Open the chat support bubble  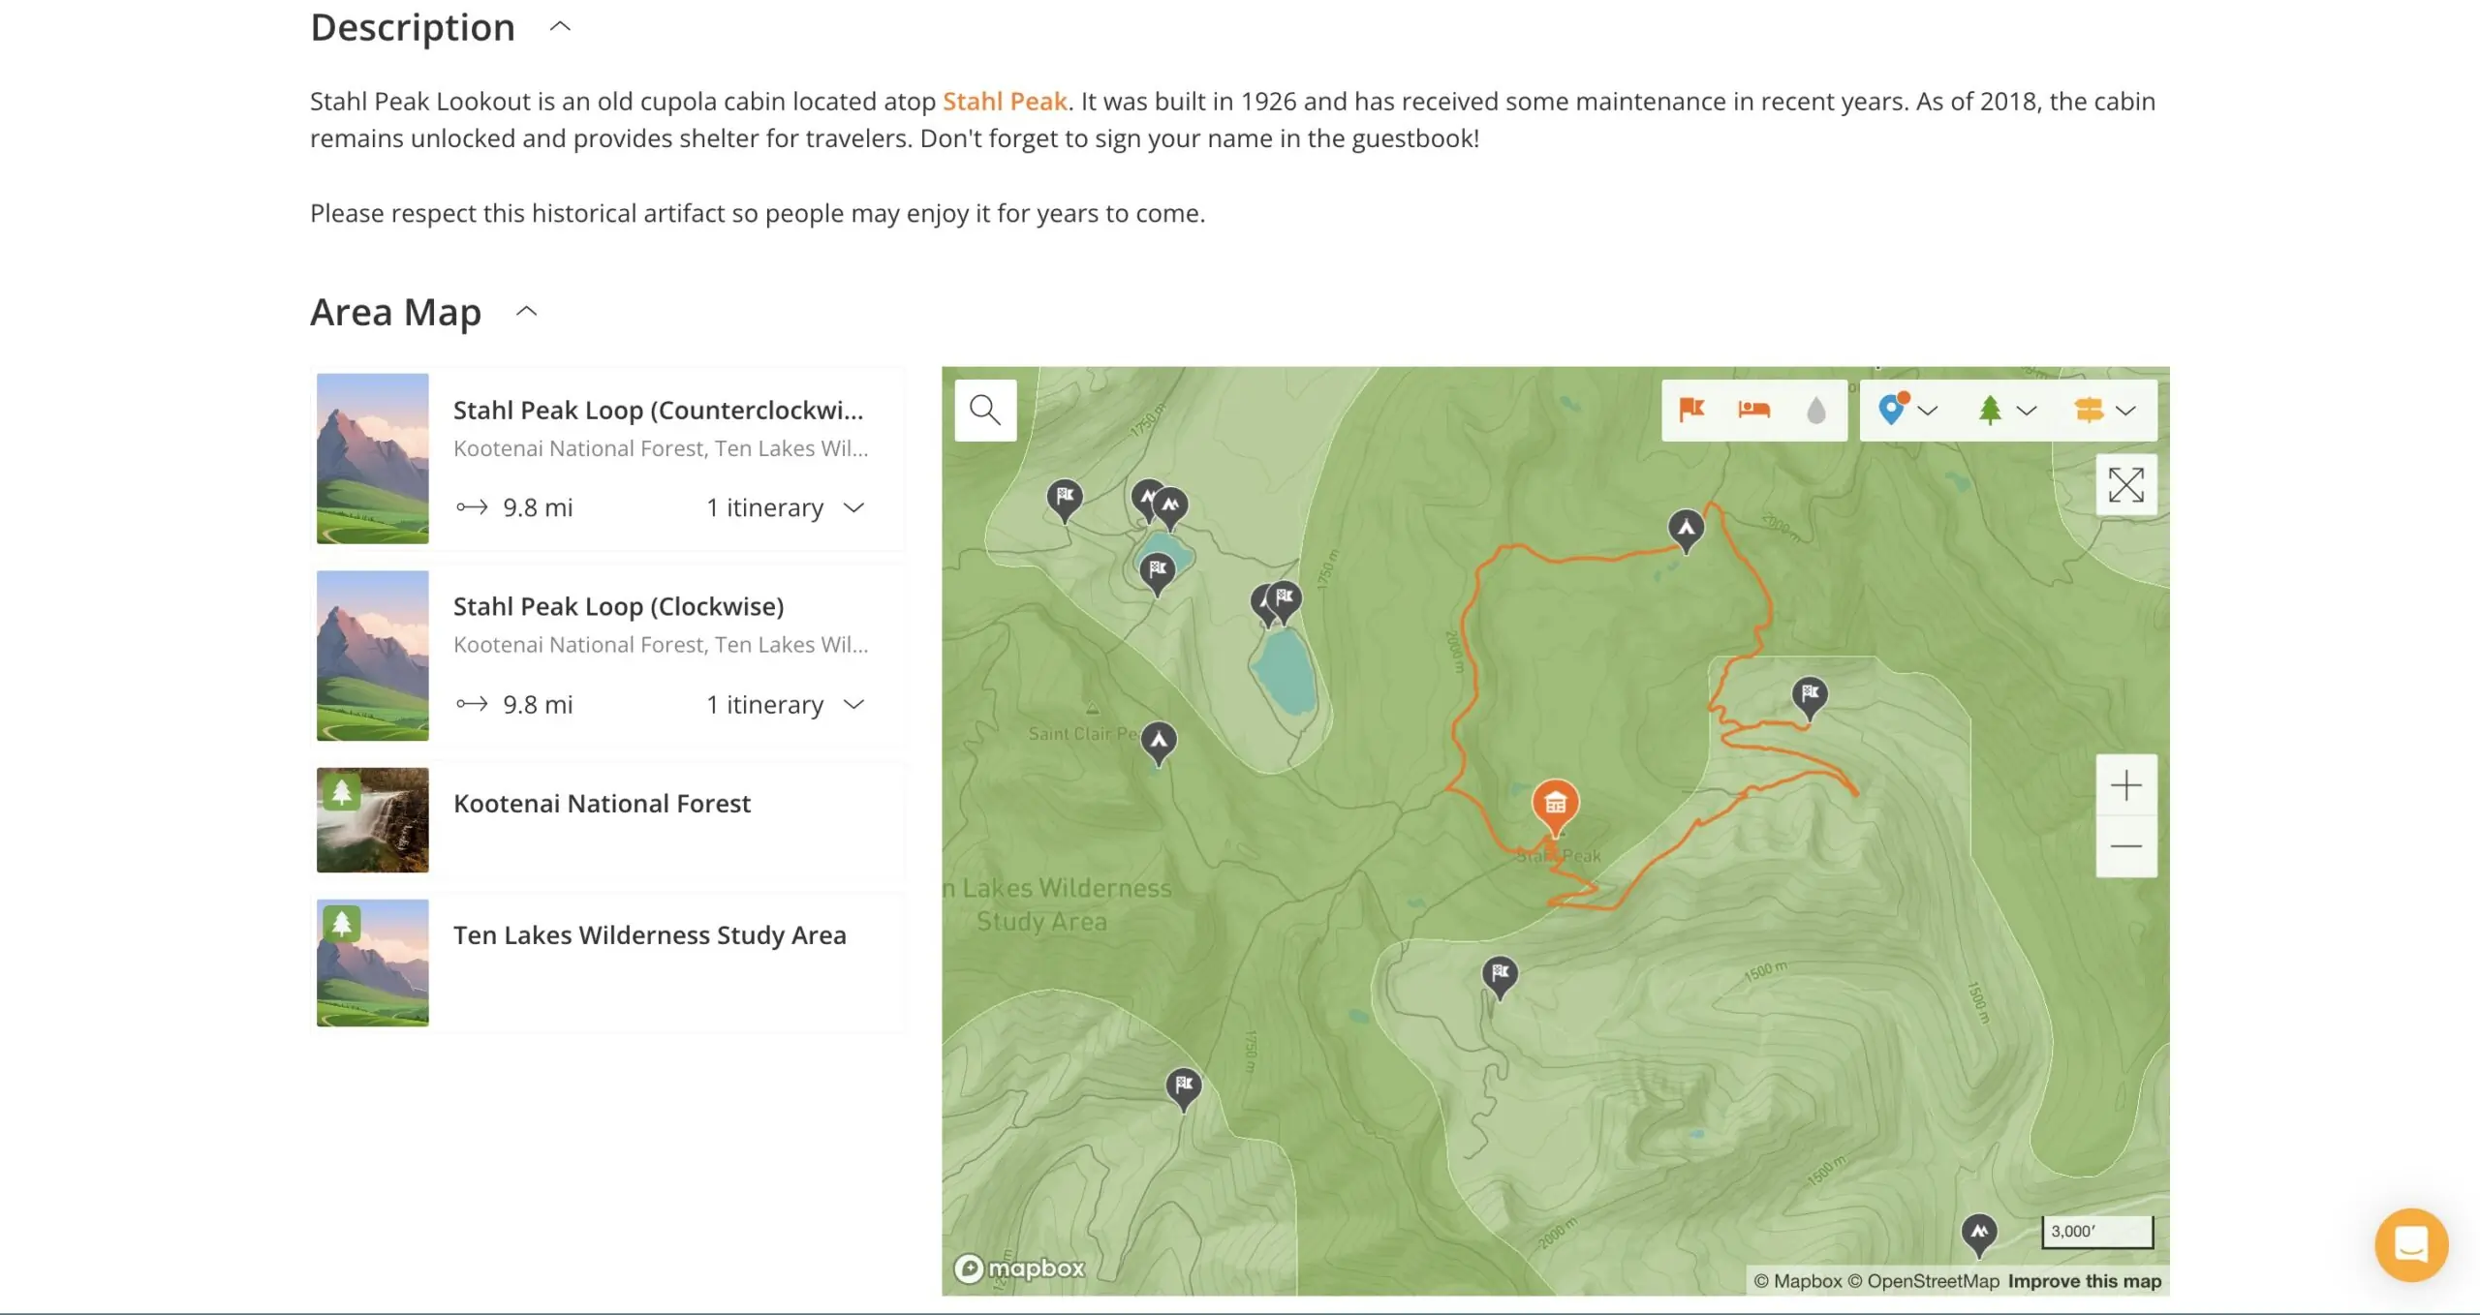[2411, 1244]
